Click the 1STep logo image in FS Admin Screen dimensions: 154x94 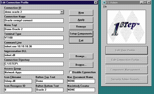click(126, 27)
